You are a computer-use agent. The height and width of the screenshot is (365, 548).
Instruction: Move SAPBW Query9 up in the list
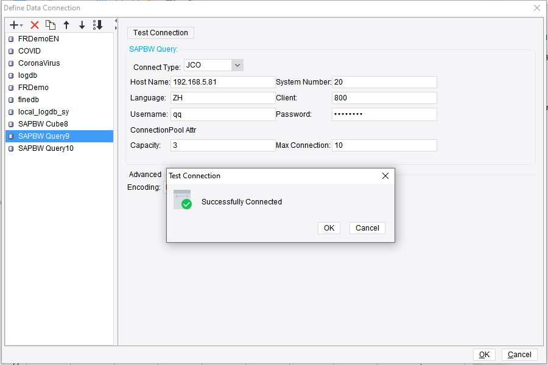pos(66,25)
